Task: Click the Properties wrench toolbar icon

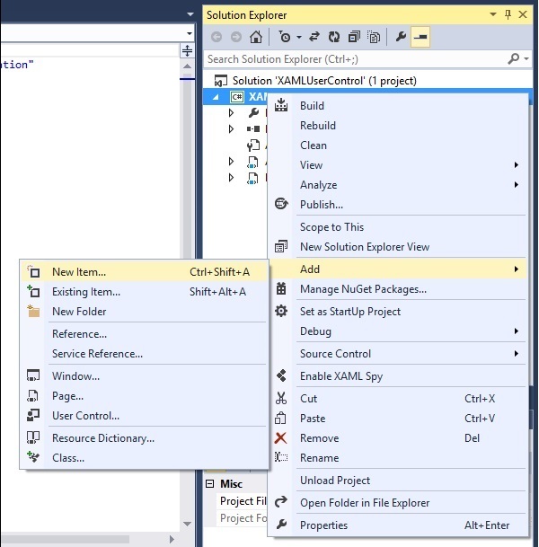Action: coord(401,37)
